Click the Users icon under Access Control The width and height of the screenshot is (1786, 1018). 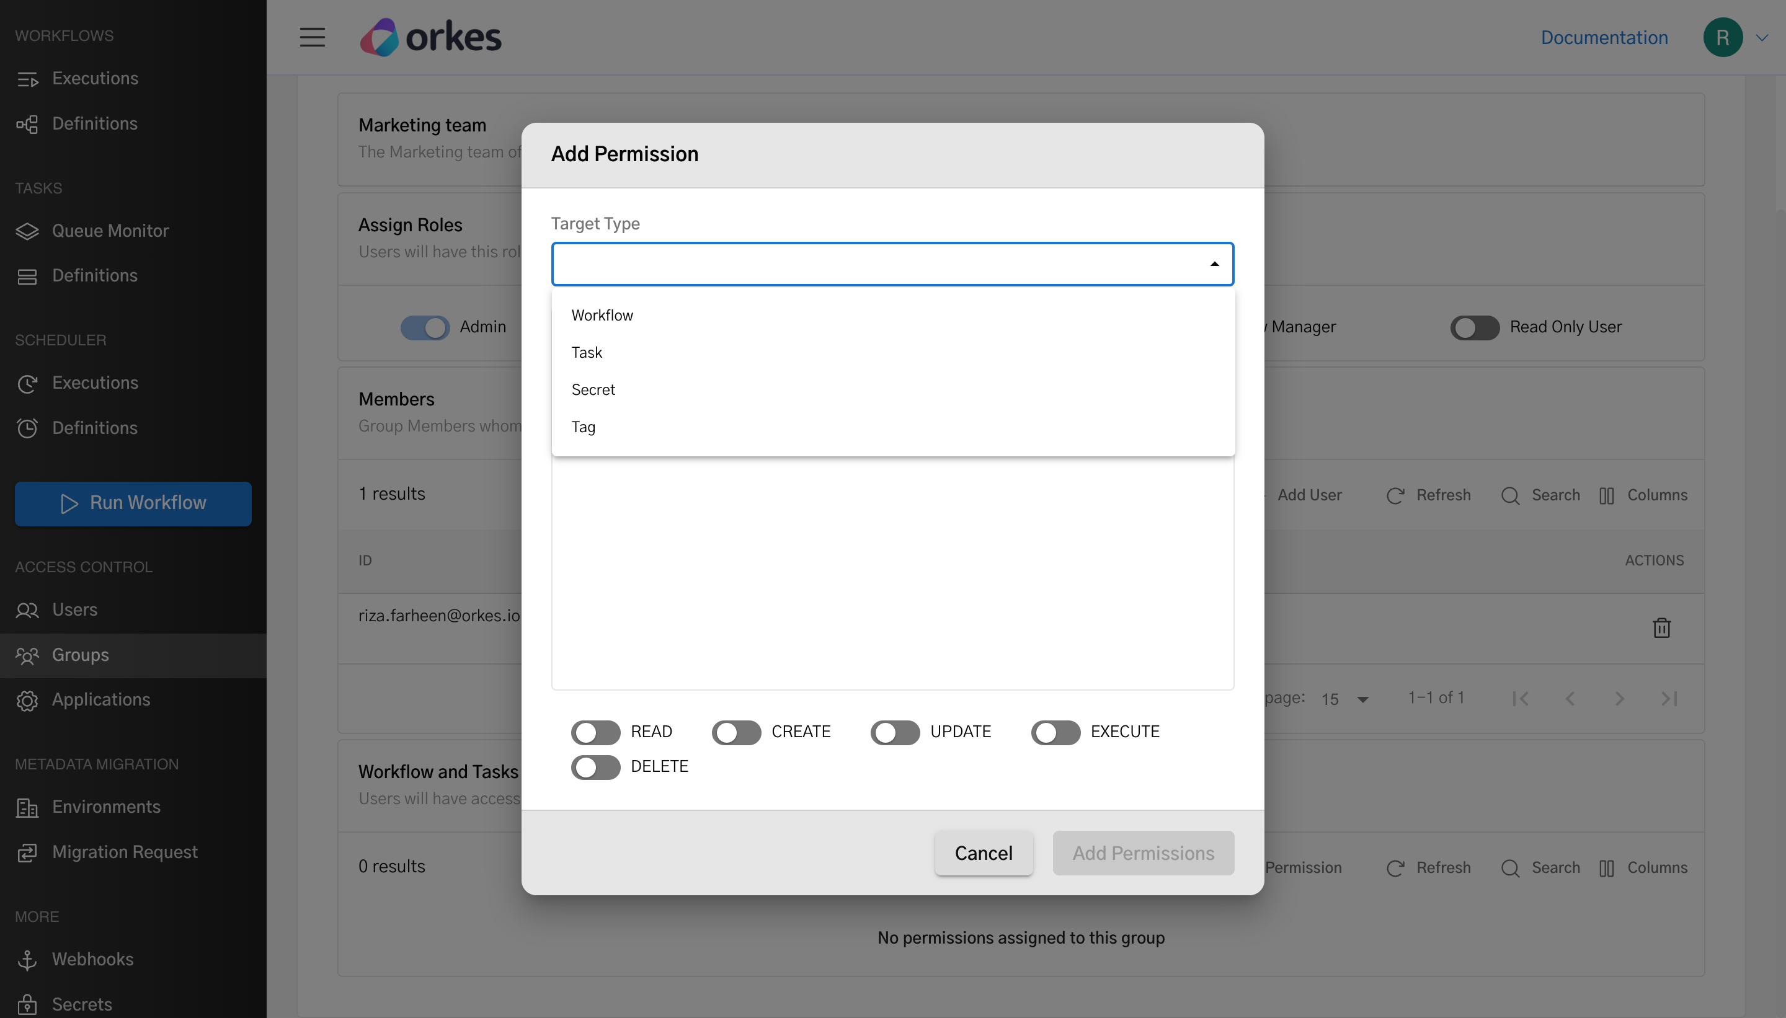(x=27, y=609)
